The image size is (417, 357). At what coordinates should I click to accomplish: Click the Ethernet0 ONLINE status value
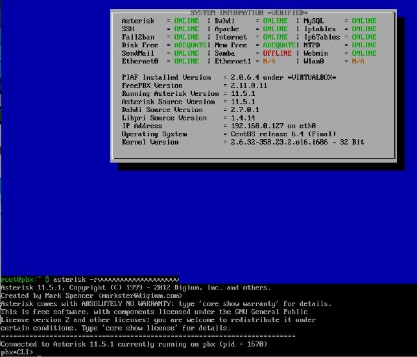click(186, 61)
